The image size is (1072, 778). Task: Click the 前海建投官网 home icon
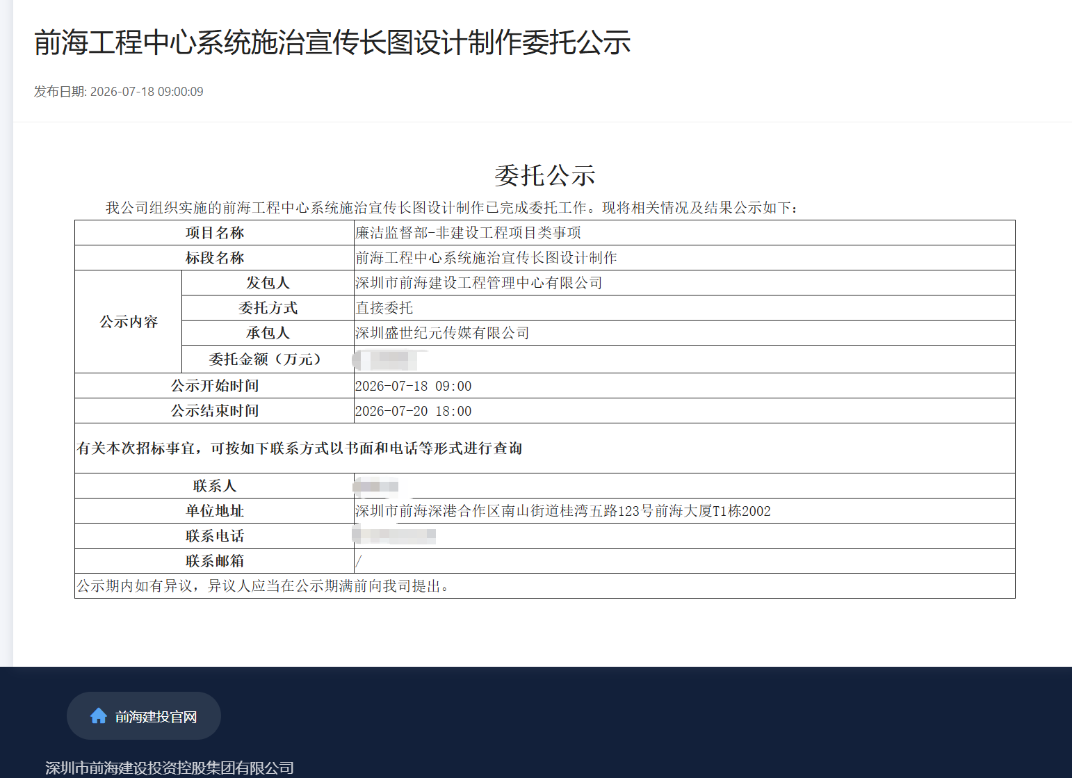(99, 715)
